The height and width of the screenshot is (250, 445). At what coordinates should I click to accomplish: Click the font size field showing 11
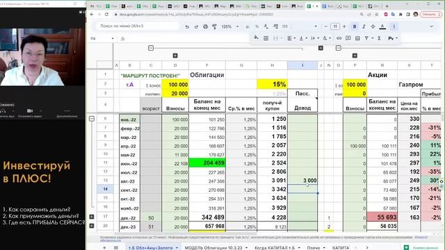coord(335,26)
